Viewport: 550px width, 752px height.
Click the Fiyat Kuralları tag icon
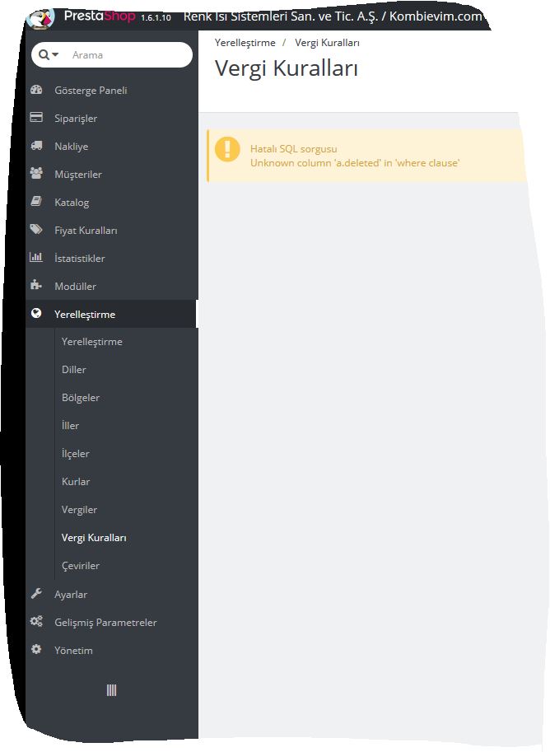36,230
